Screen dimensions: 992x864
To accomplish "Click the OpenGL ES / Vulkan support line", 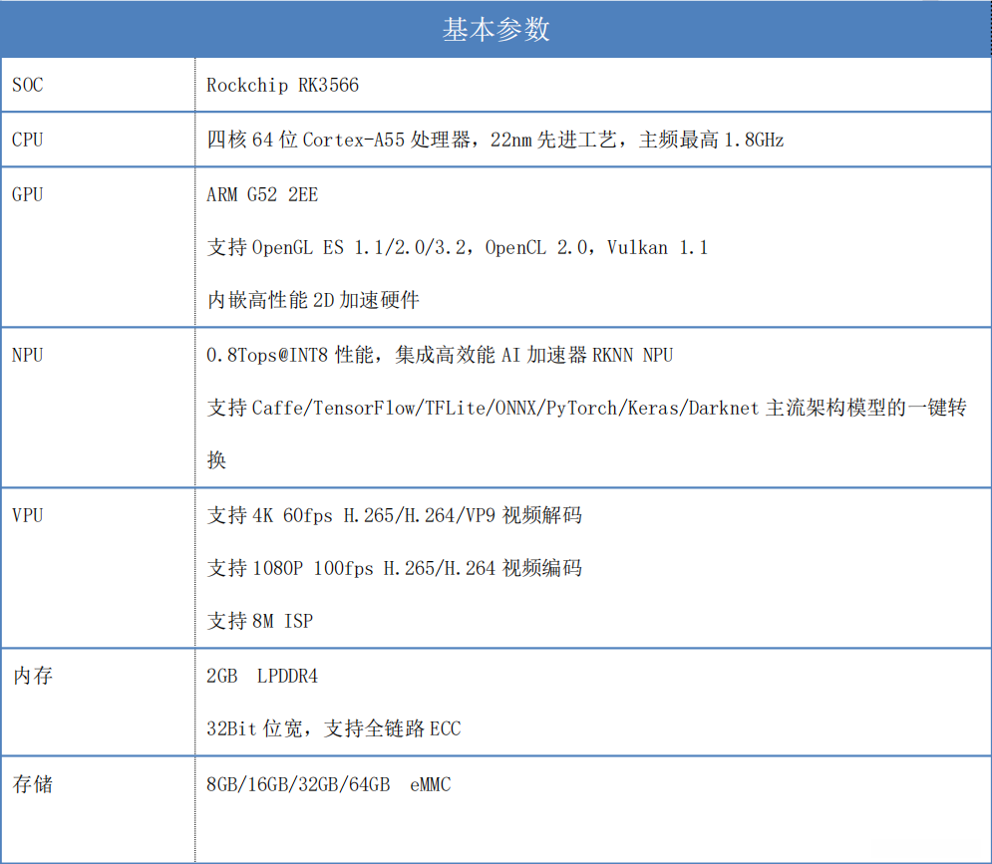I will coord(458,247).
